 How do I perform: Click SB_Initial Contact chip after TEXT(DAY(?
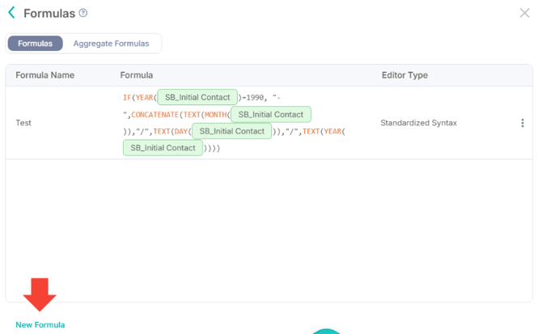232,131
